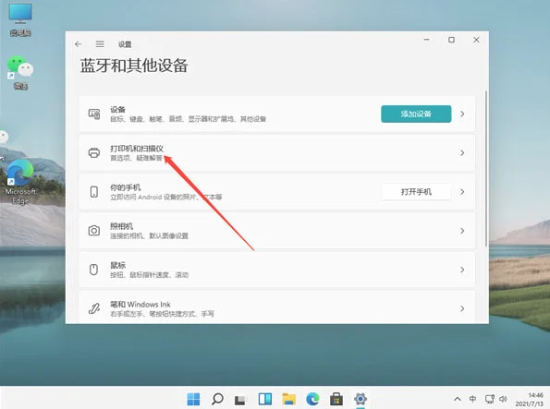The image size is (550, 409).
Task: Launch Microsoft Store from taskbar
Action: (x=336, y=399)
